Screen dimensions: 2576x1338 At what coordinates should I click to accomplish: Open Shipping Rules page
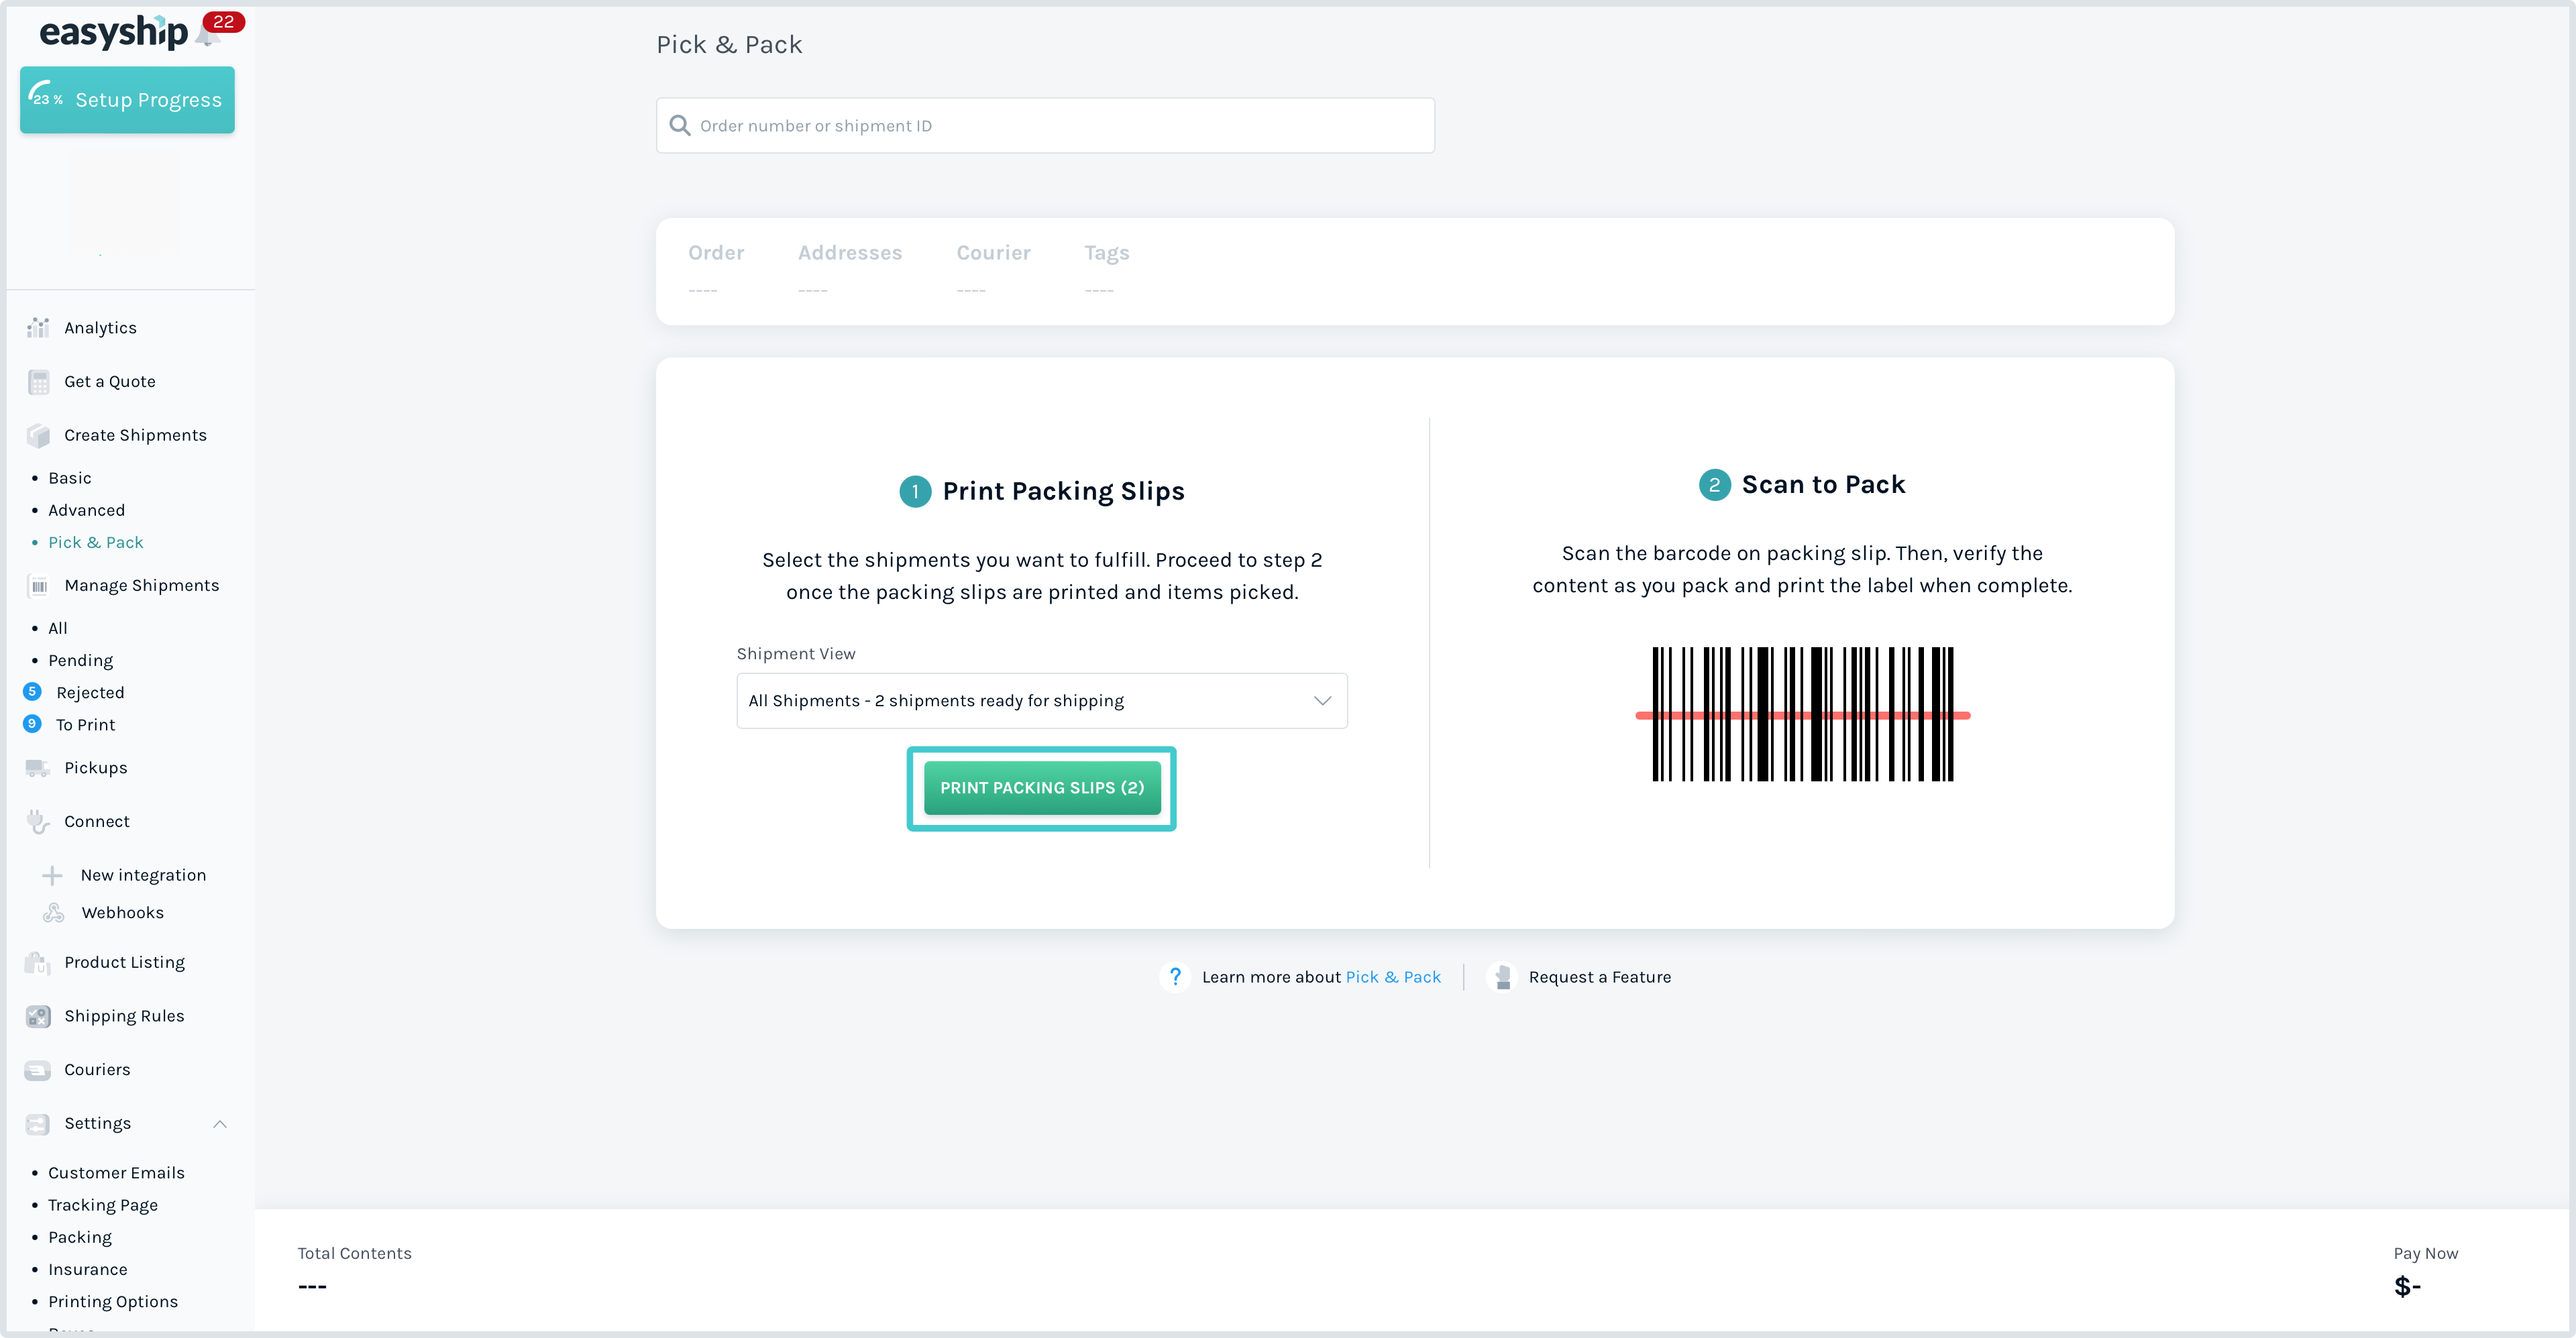coord(124,1017)
